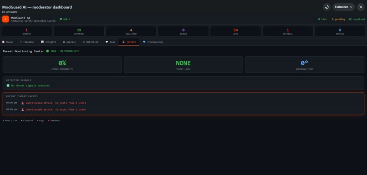Click the siren icon of the 09:06 pm event
Image resolution: width=367 pixels, height=175 pixels.
[22, 110]
